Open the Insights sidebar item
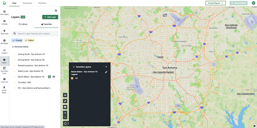Screen dimensions: 257x128 pos(4,51)
